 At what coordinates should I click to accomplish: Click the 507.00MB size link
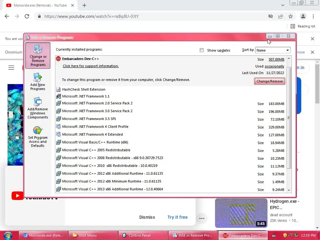click(276, 59)
